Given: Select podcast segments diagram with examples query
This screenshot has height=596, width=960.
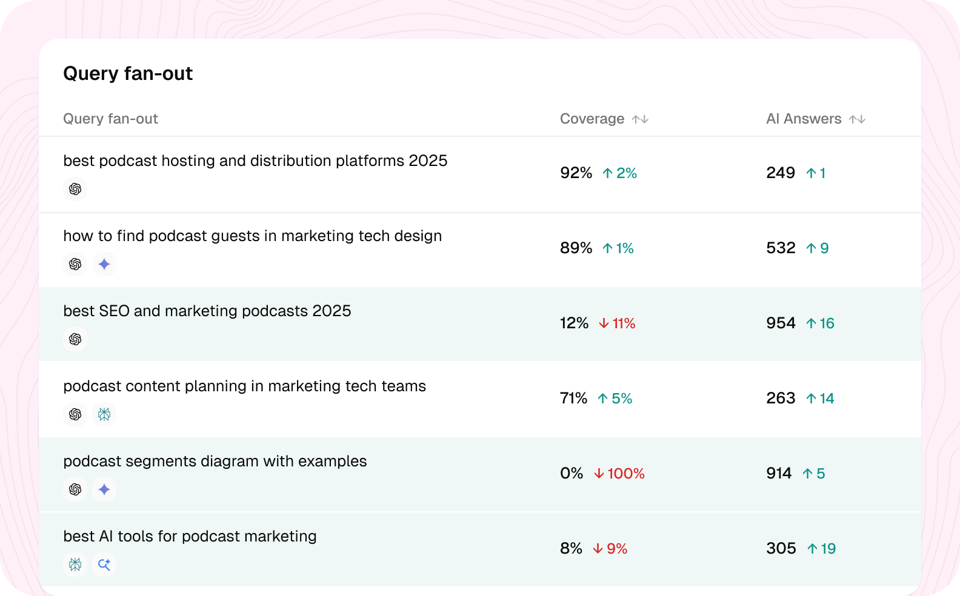Looking at the screenshot, I should tap(215, 461).
